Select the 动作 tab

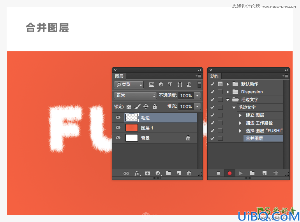(x=214, y=76)
